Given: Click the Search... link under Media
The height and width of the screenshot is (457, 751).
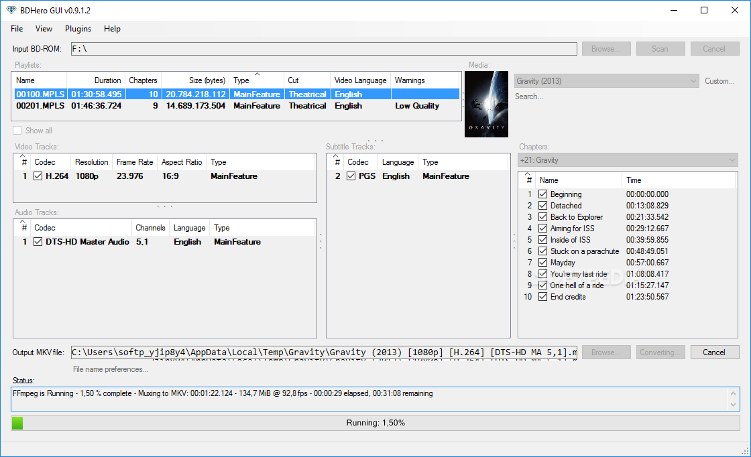Looking at the screenshot, I should point(529,96).
